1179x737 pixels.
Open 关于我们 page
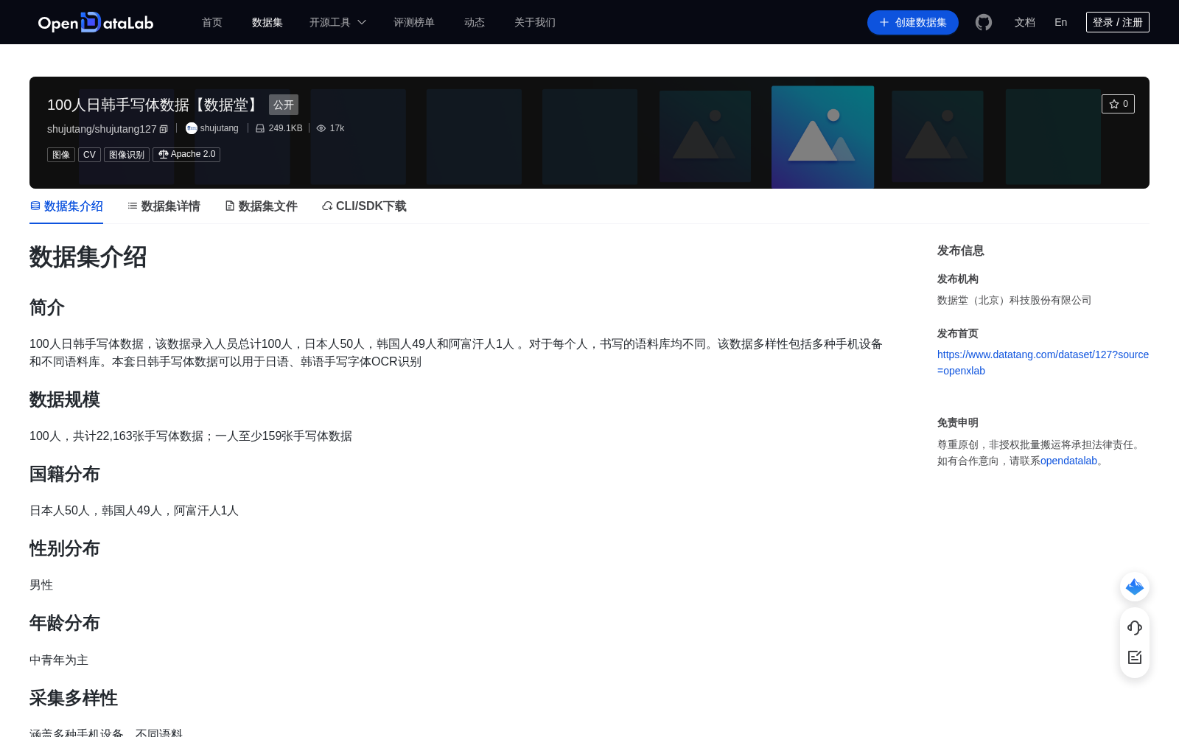click(x=535, y=22)
